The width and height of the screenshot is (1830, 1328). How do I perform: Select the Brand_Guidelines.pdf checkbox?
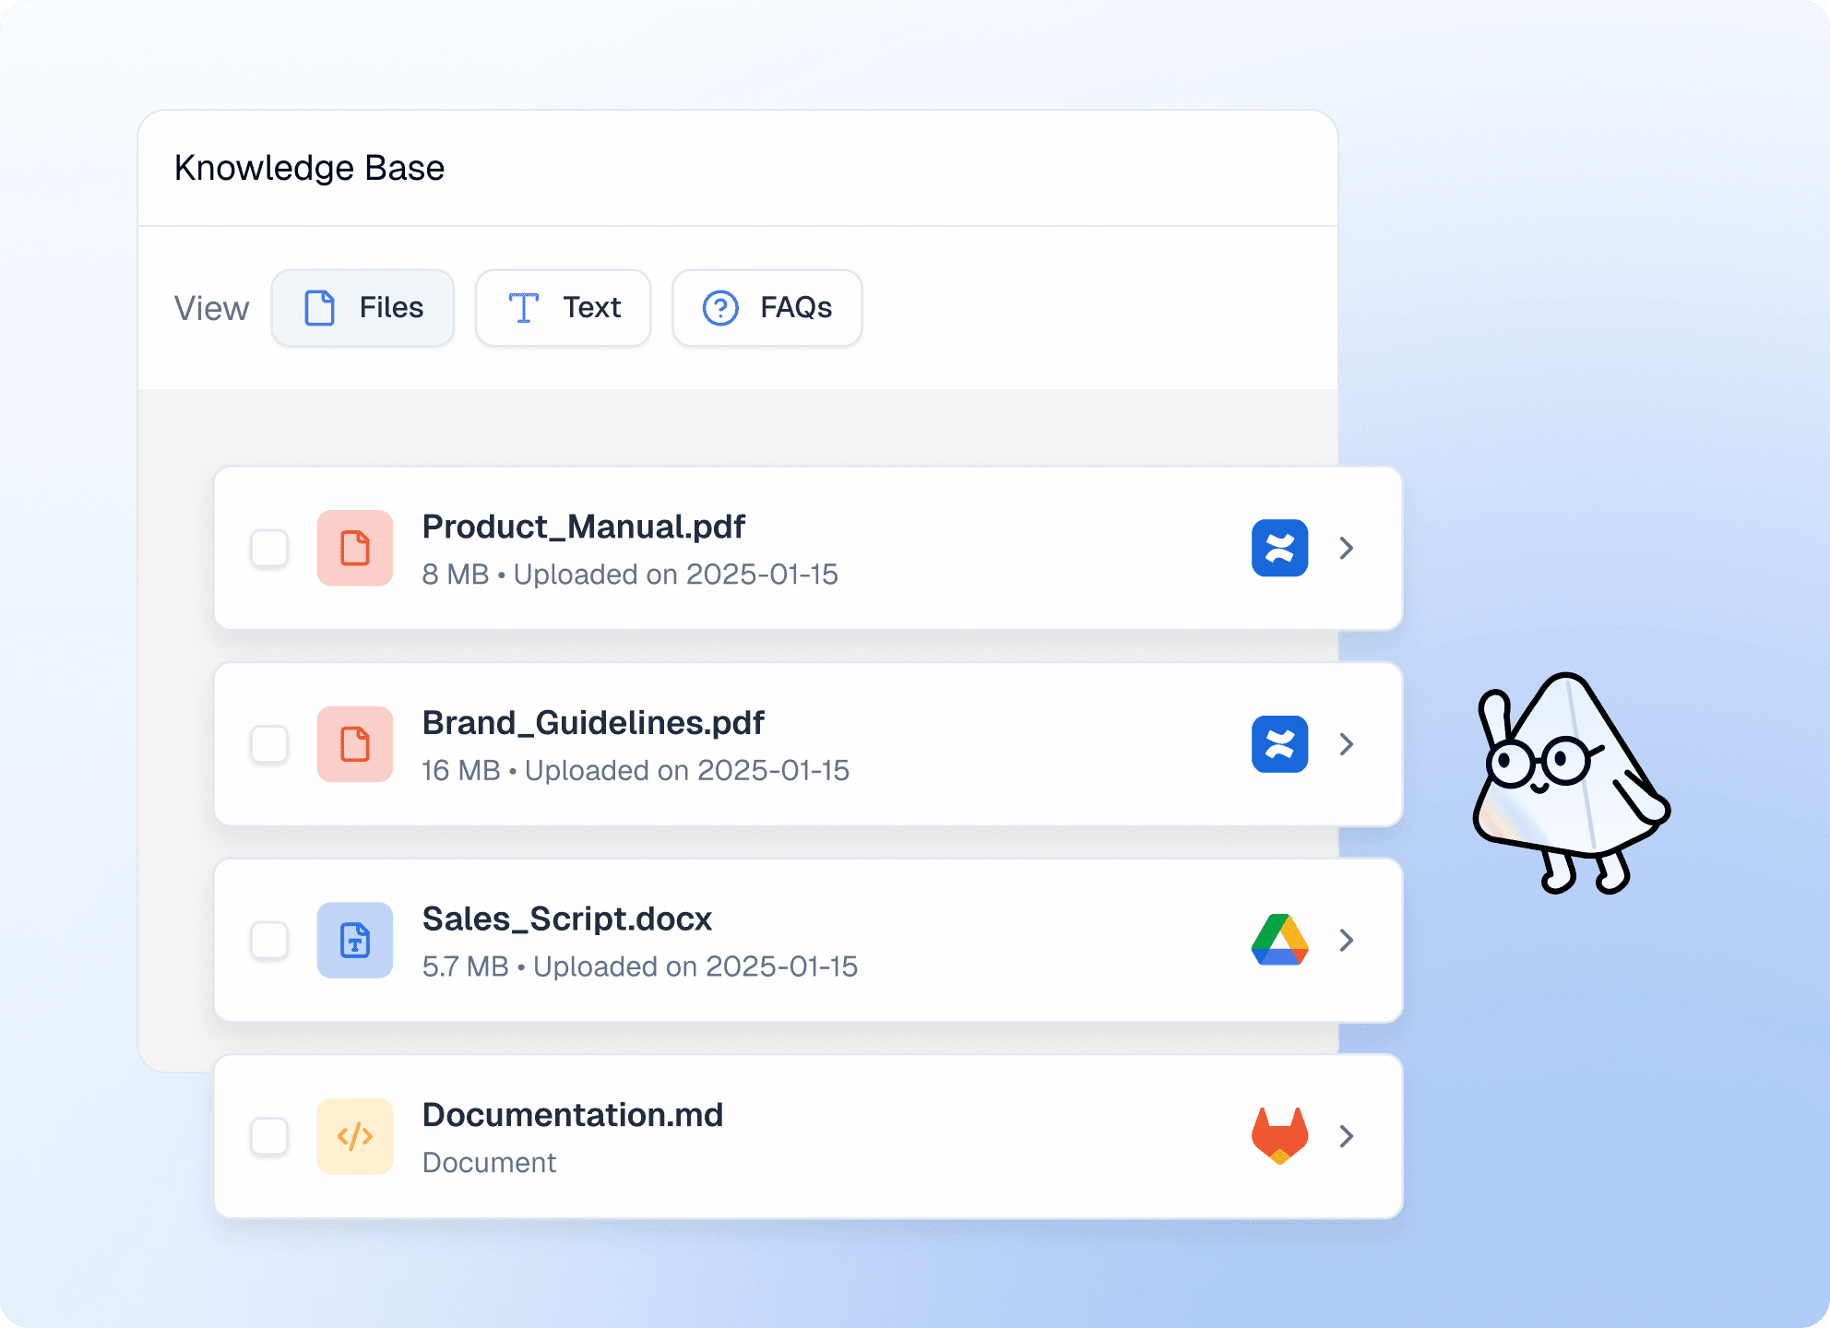[269, 743]
